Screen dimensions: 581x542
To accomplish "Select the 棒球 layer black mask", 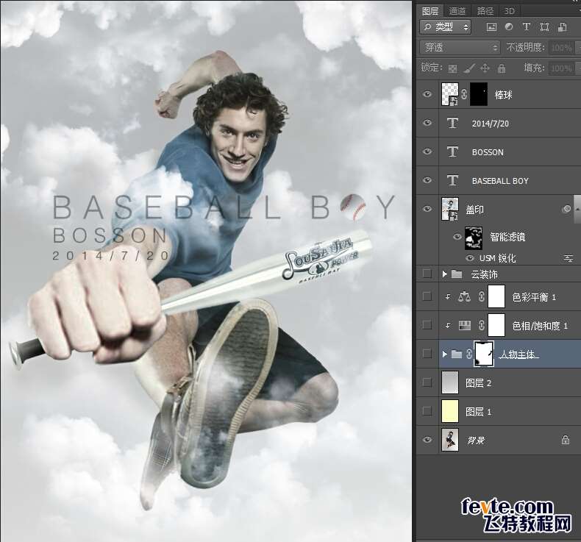I will click(x=480, y=94).
